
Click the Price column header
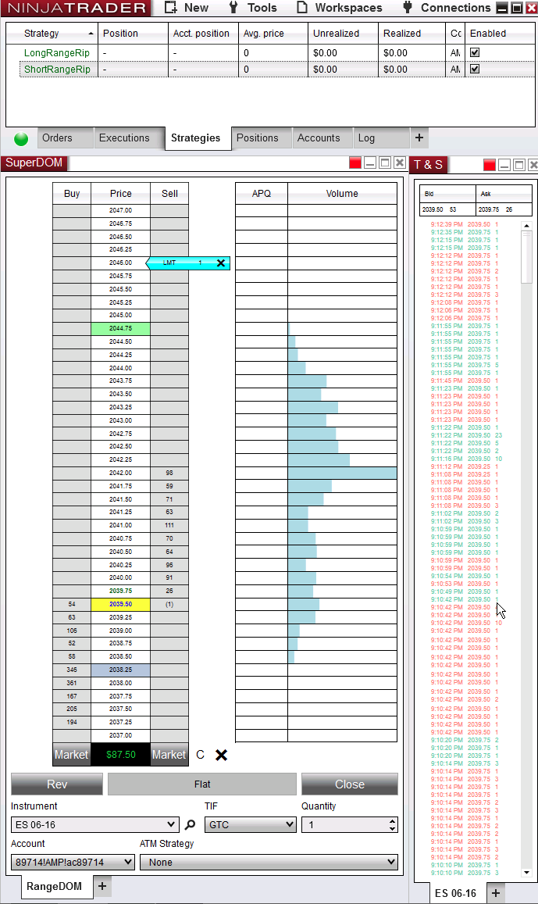point(120,194)
